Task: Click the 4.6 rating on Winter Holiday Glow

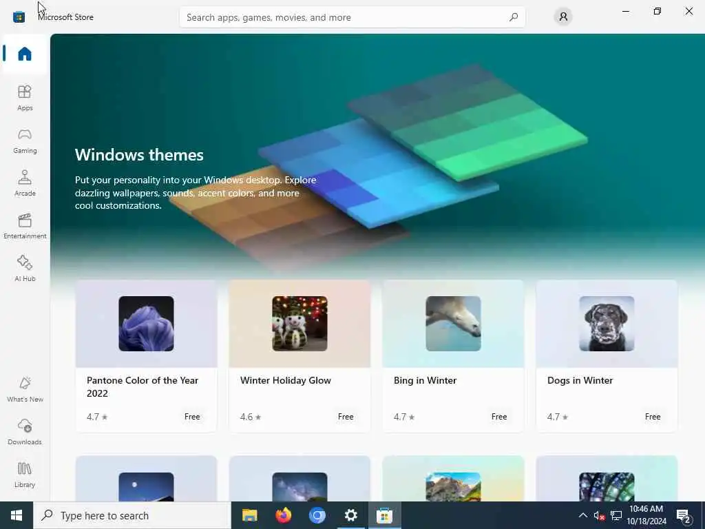Action: pyautogui.click(x=251, y=417)
